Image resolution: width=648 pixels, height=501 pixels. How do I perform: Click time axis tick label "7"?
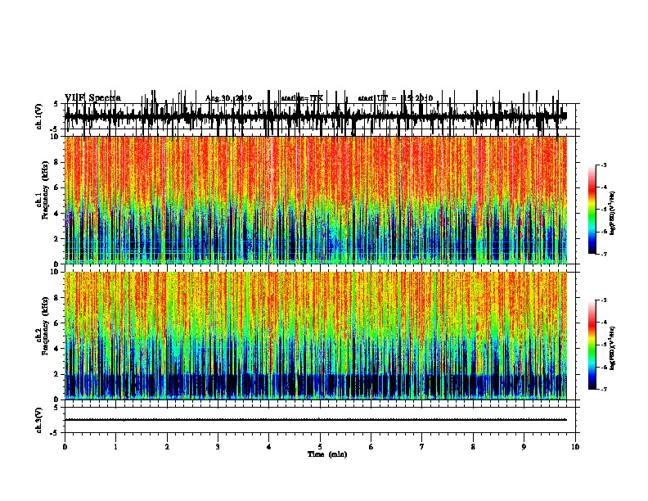[x=422, y=447]
